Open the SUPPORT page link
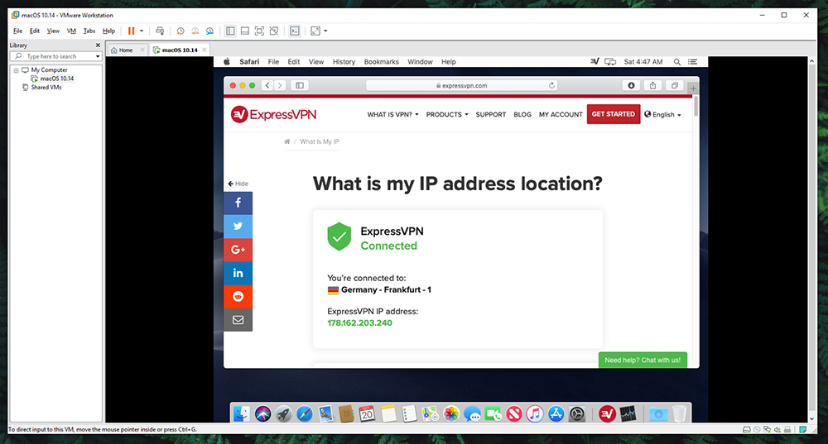Image resolution: width=828 pixels, height=444 pixels. pos(490,114)
